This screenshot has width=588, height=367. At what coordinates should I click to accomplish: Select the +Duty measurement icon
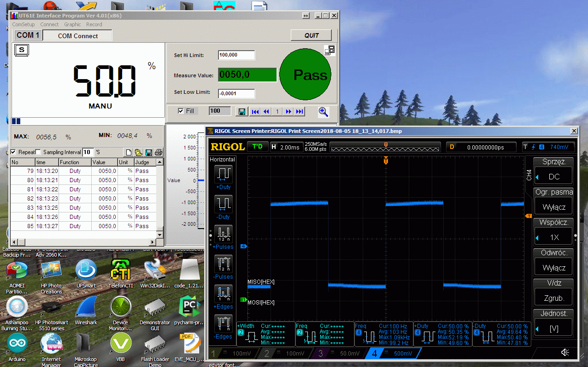224,174
